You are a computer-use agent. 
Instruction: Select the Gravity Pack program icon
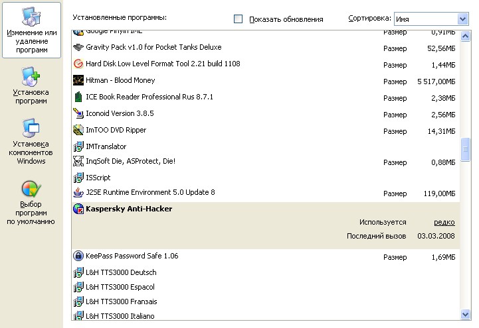(x=78, y=47)
